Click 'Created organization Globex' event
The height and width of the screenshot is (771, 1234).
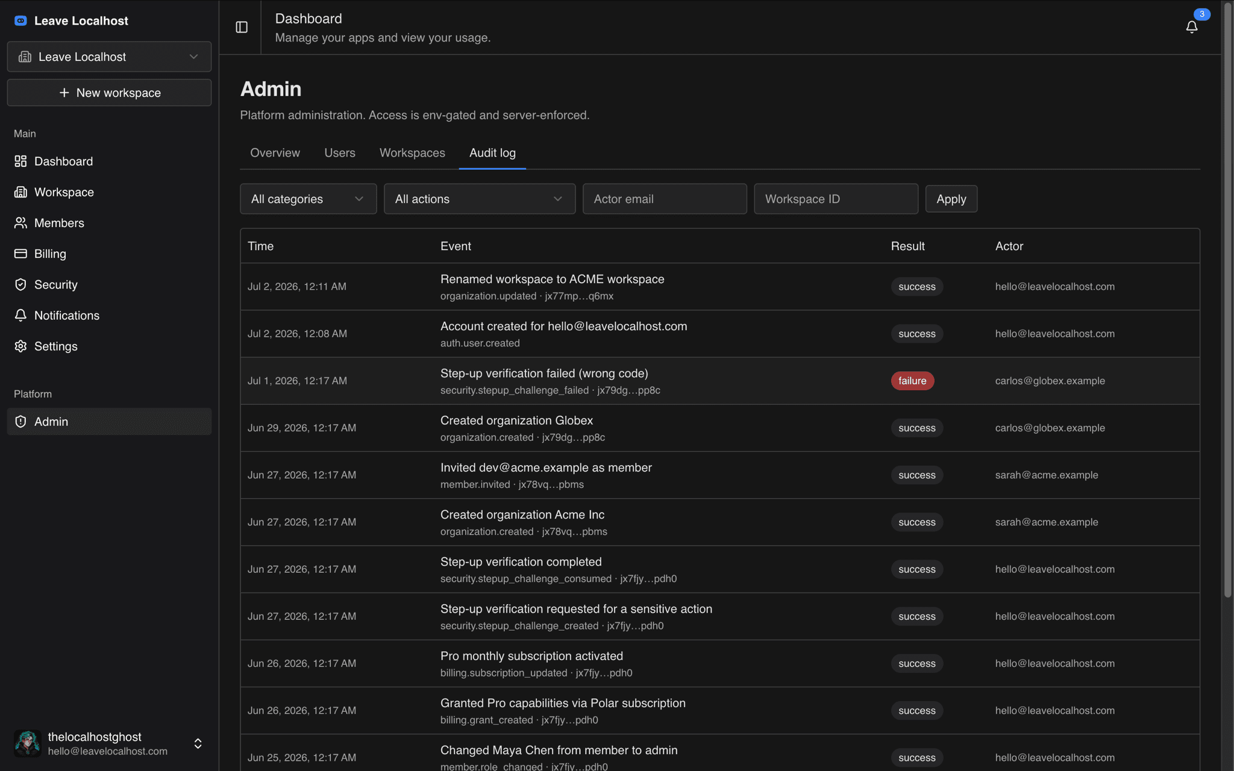click(x=516, y=420)
